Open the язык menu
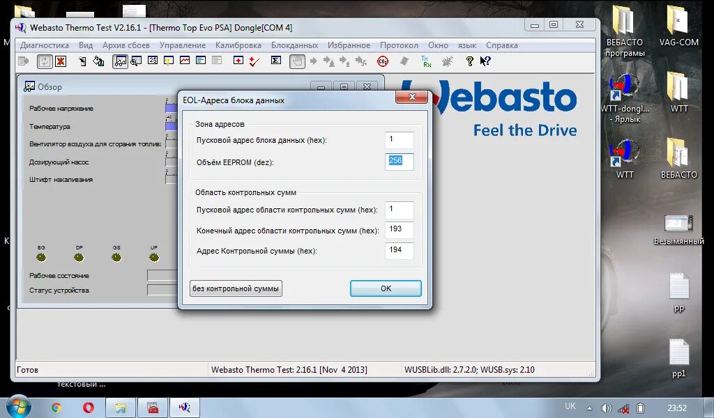714x418 pixels. [x=466, y=45]
